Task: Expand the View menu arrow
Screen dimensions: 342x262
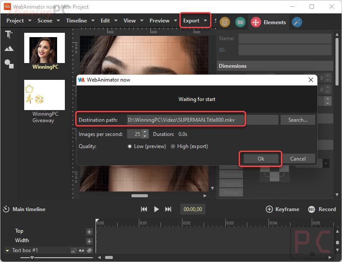Action: (x=142, y=20)
